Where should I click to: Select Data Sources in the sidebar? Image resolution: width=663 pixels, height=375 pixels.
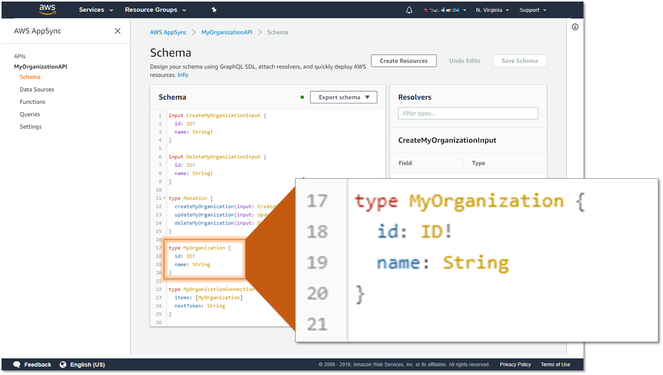click(37, 89)
